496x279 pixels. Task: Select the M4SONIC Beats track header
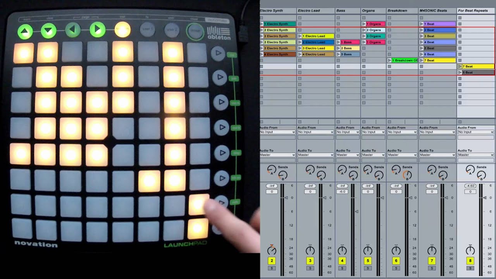coord(437,10)
